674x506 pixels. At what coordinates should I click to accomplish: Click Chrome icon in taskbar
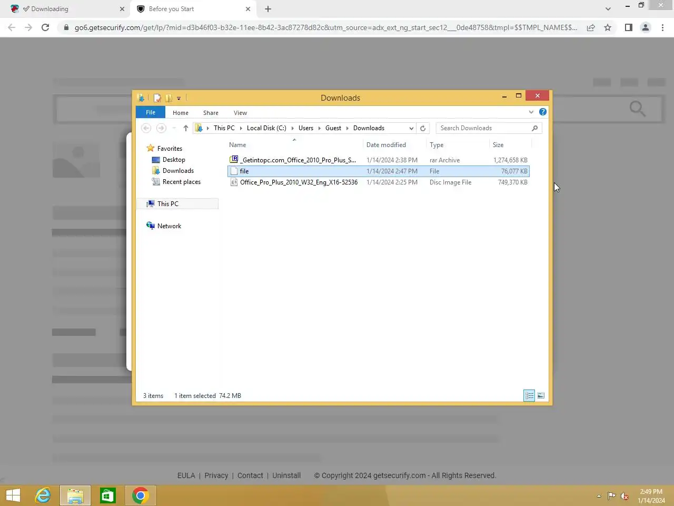pyautogui.click(x=140, y=495)
